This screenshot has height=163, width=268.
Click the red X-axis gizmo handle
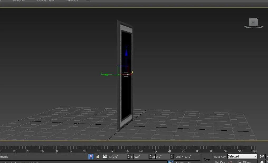pos(131,74)
